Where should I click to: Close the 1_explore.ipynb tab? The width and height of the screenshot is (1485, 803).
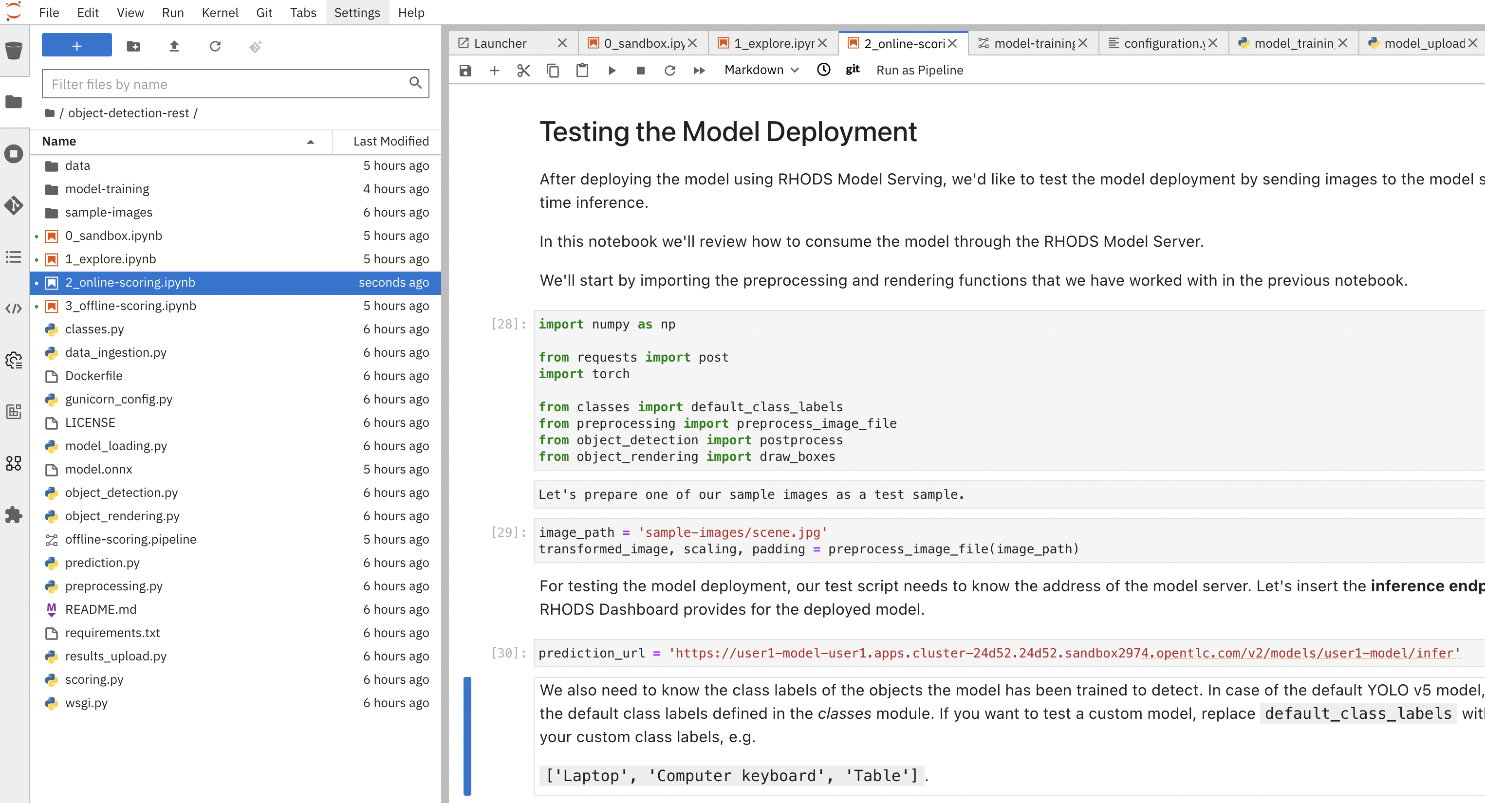click(822, 43)
